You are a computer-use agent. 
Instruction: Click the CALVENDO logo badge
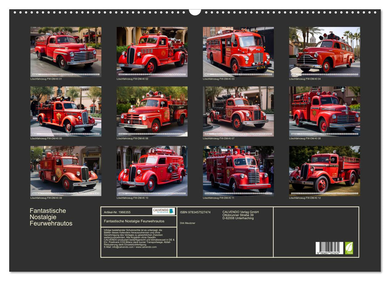click(163, 211)
